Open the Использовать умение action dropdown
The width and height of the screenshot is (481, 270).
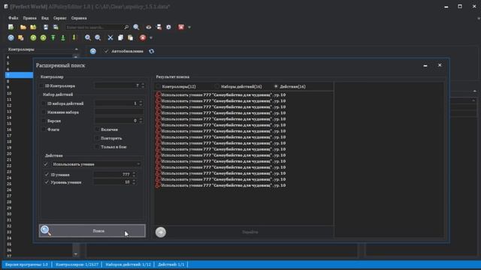point(96,164)
